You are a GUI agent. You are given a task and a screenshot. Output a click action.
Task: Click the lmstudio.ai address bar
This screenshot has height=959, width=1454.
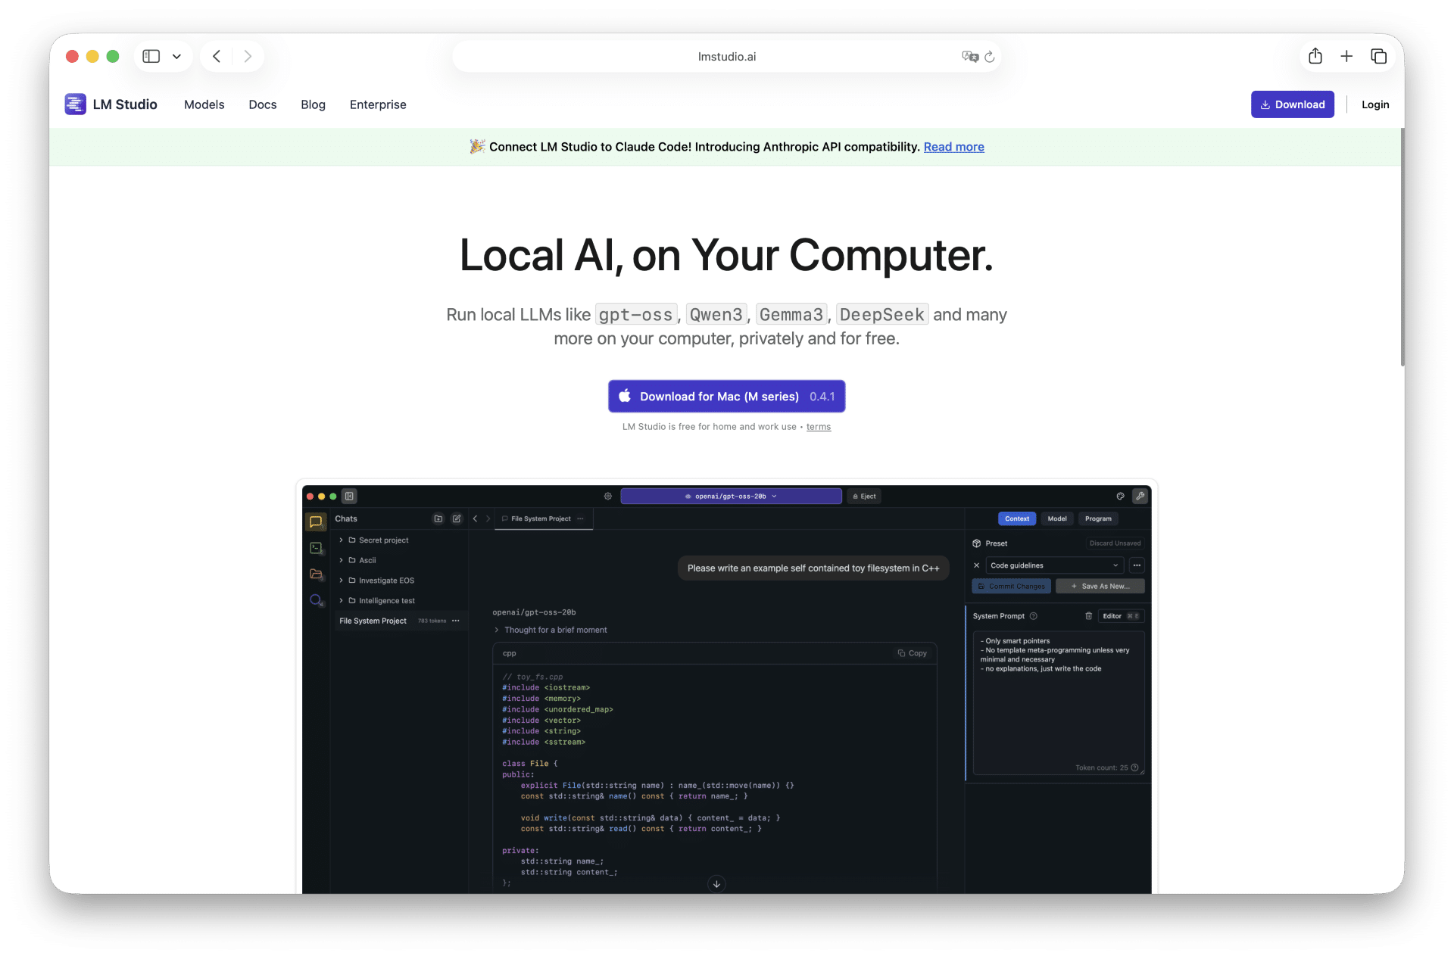726,57
